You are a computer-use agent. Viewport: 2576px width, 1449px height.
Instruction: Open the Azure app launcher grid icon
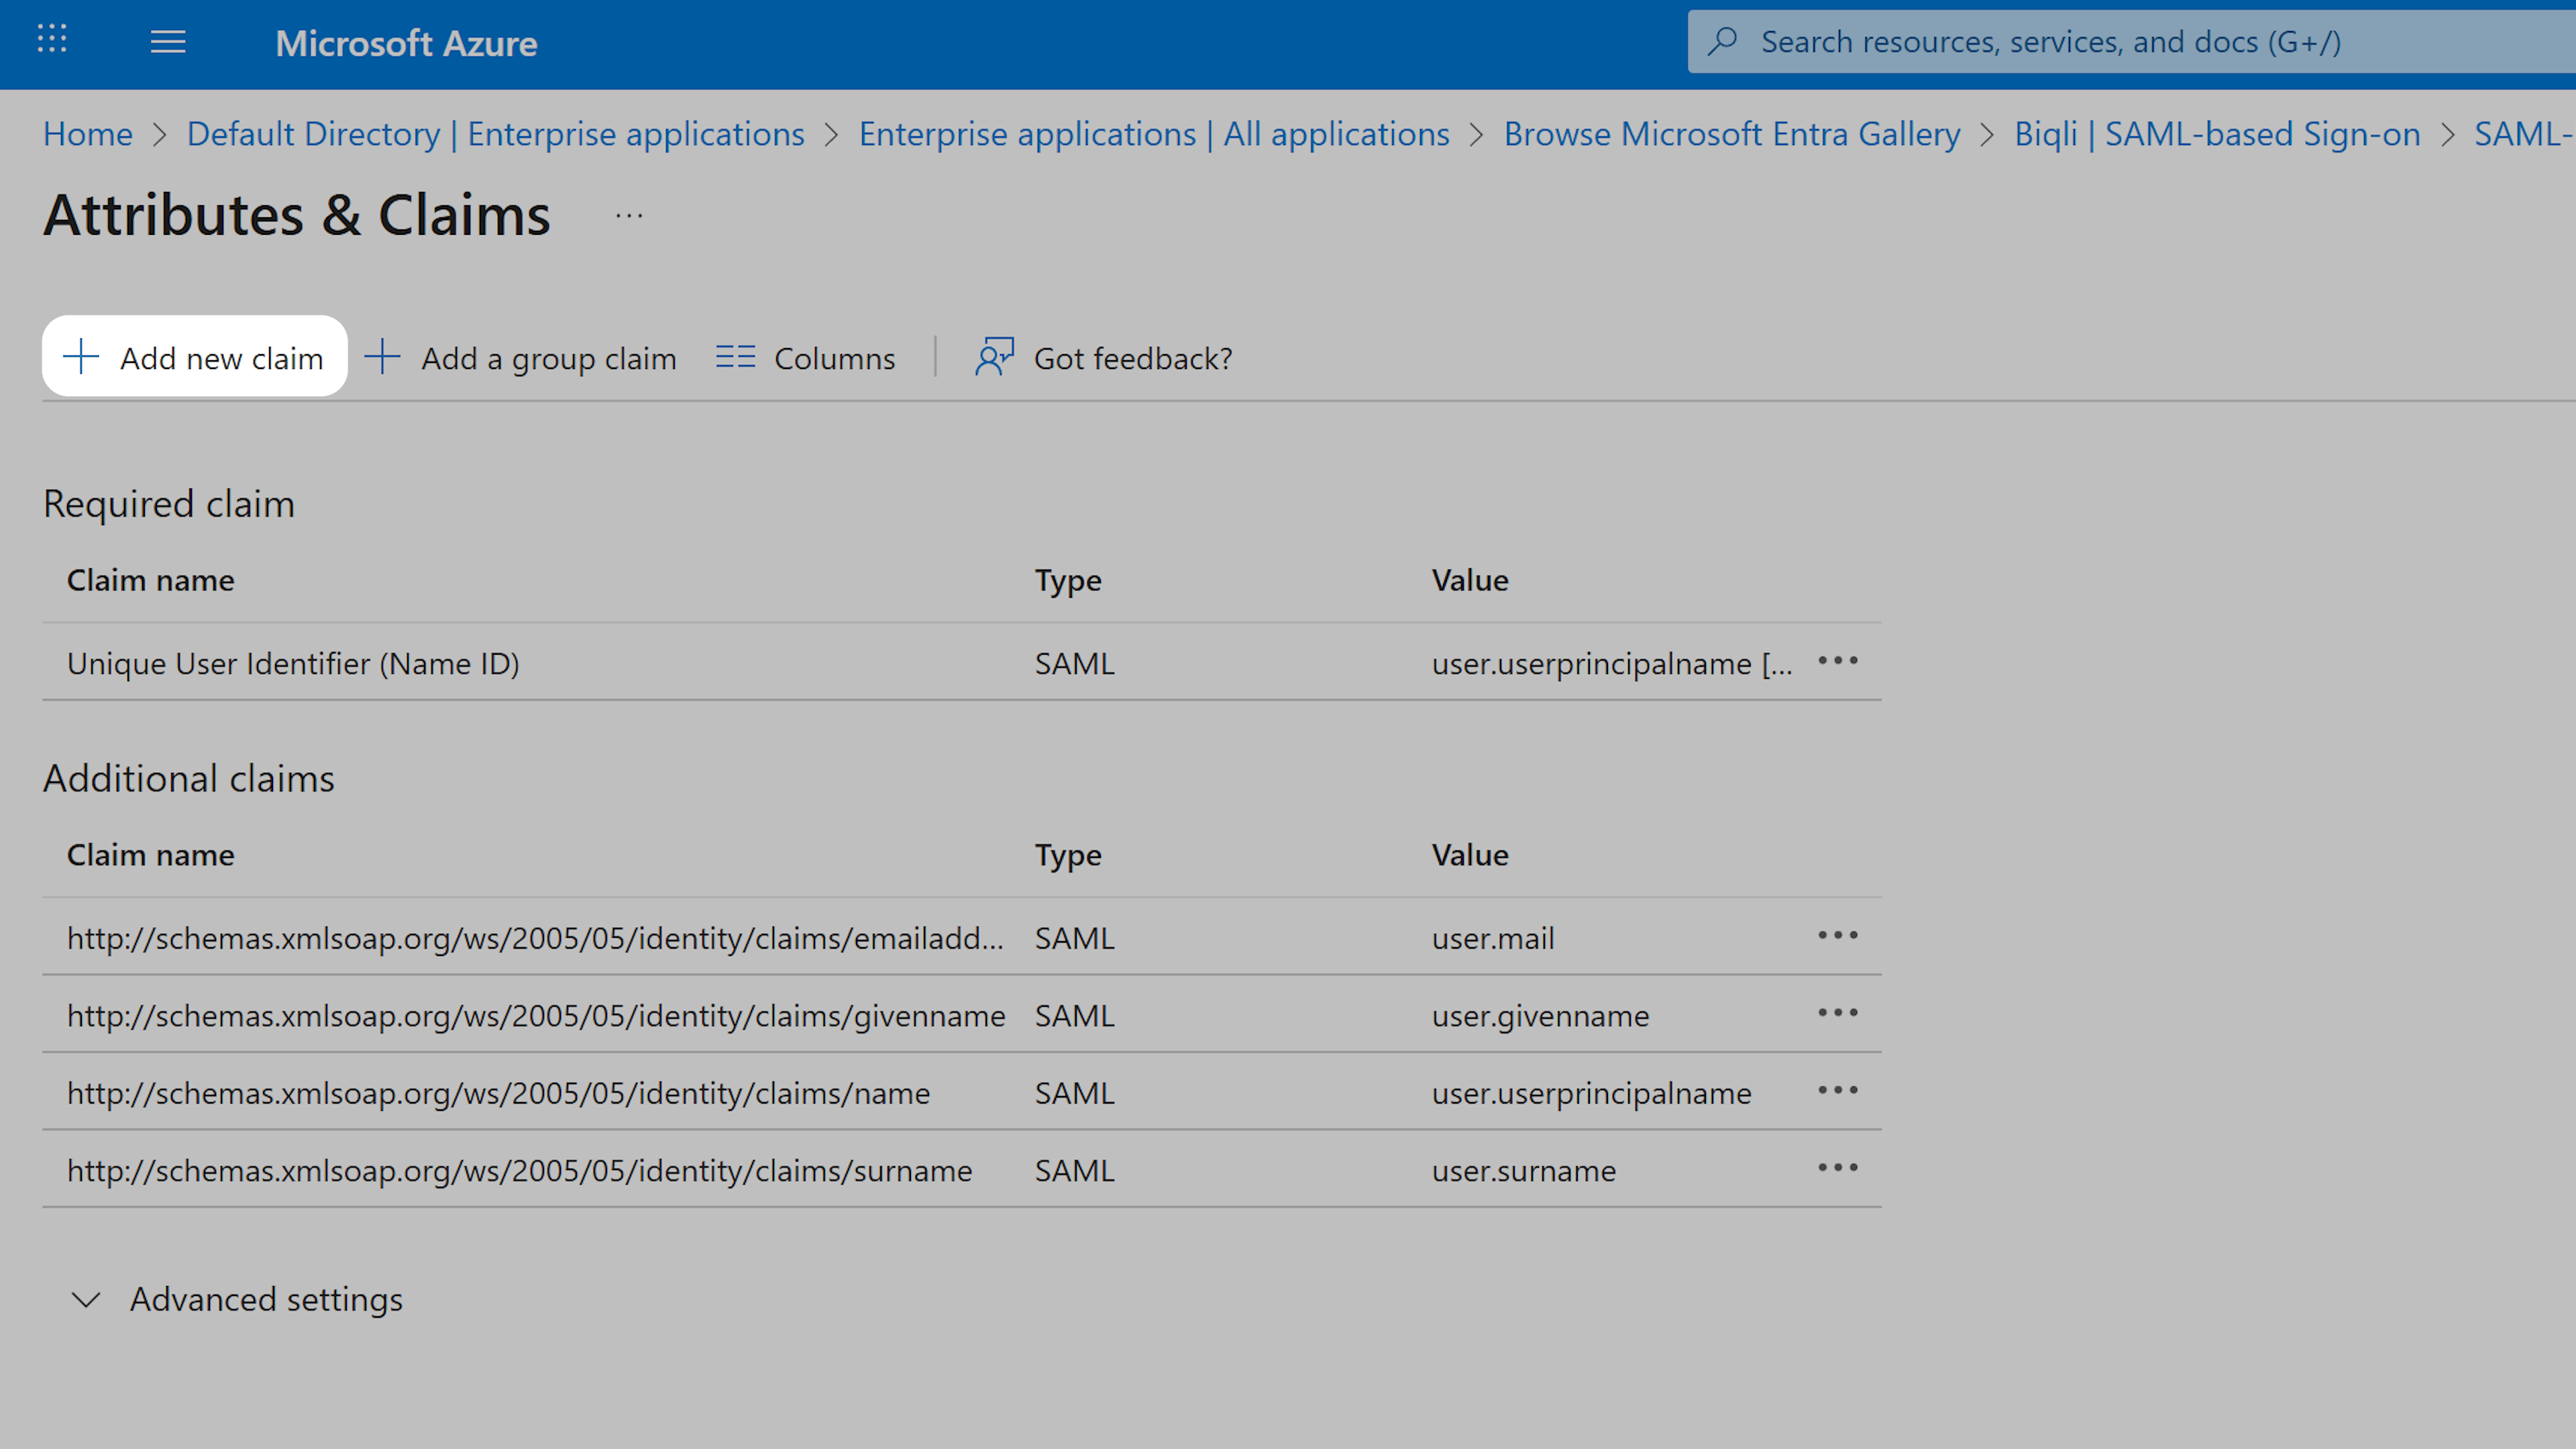point(52,40)
